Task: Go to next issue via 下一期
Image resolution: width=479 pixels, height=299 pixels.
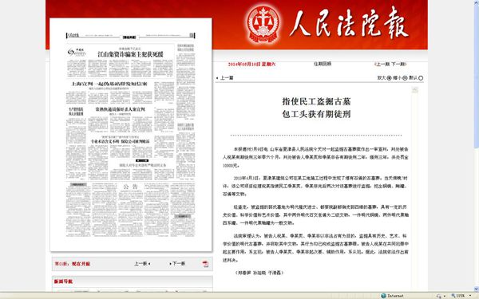Action: click(399, 64)
